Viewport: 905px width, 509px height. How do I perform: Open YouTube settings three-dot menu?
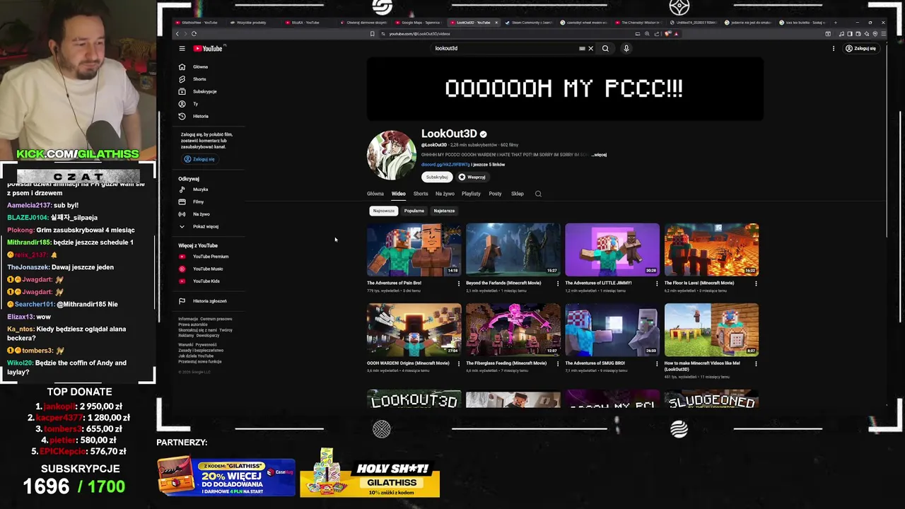point(834,49)
